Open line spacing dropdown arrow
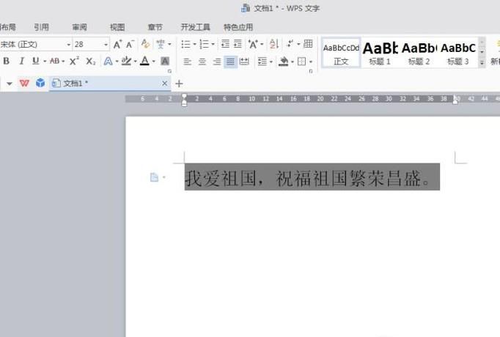The height and width of the screenshot is (337, 500). coord(271,62)
